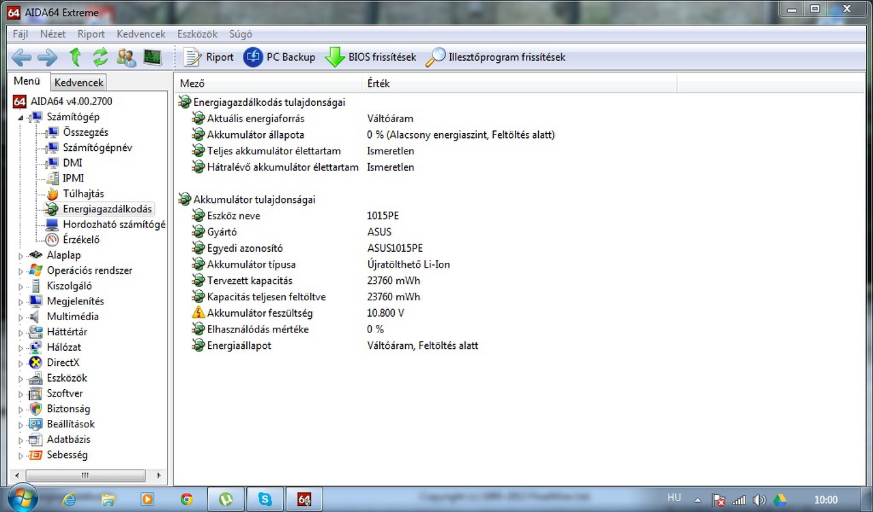
Task: Open the green monitor diagnostics icon
Action: point(153,57)
